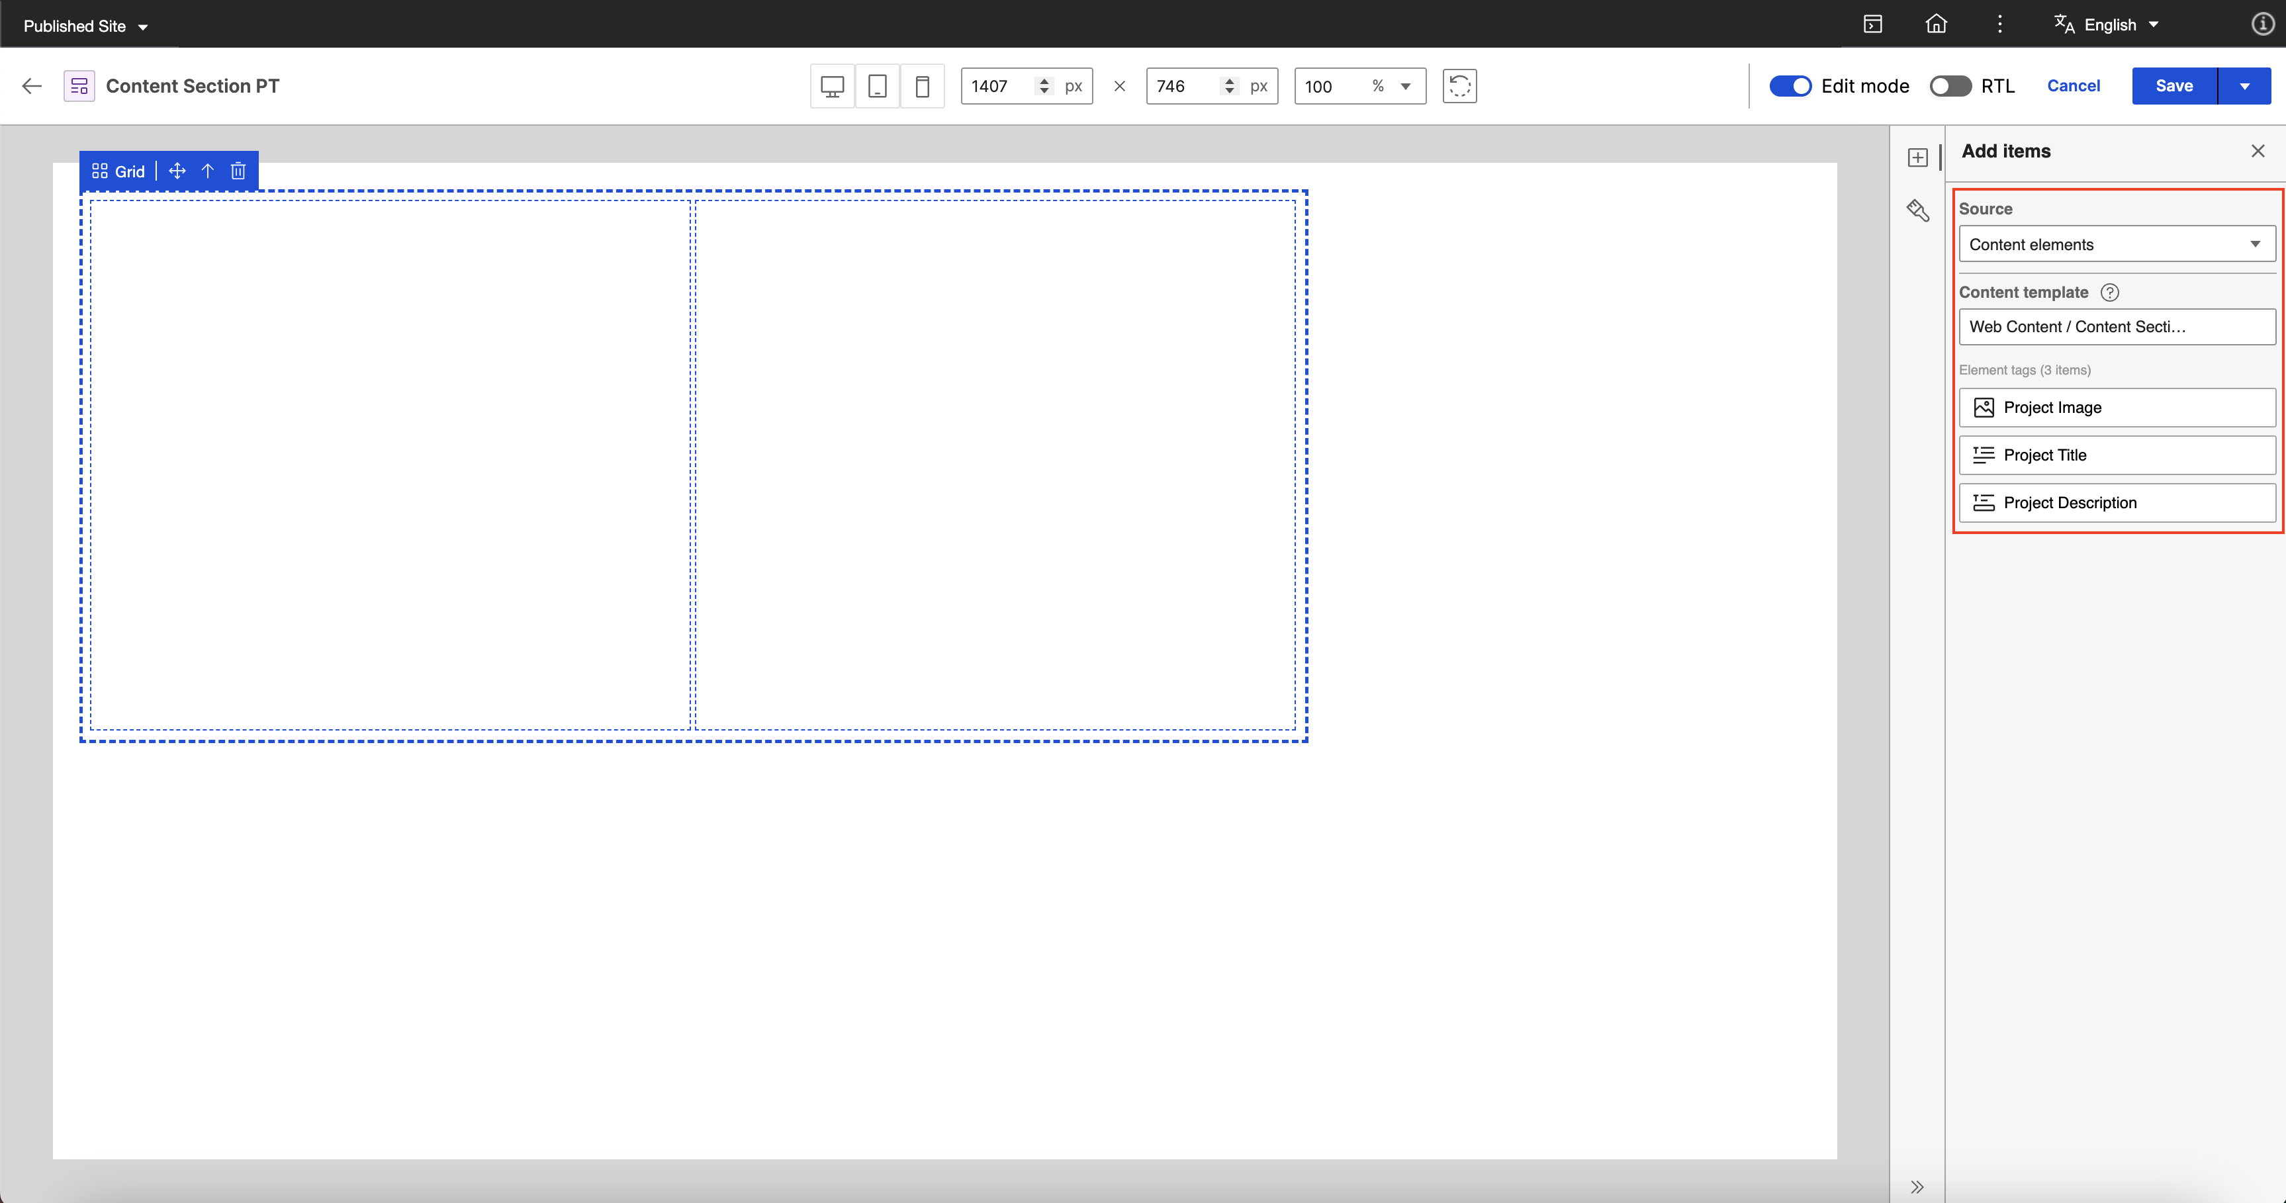Switch to tablet preview icon
This screenshot has width=2286, height=1203.
click(877, 86)
